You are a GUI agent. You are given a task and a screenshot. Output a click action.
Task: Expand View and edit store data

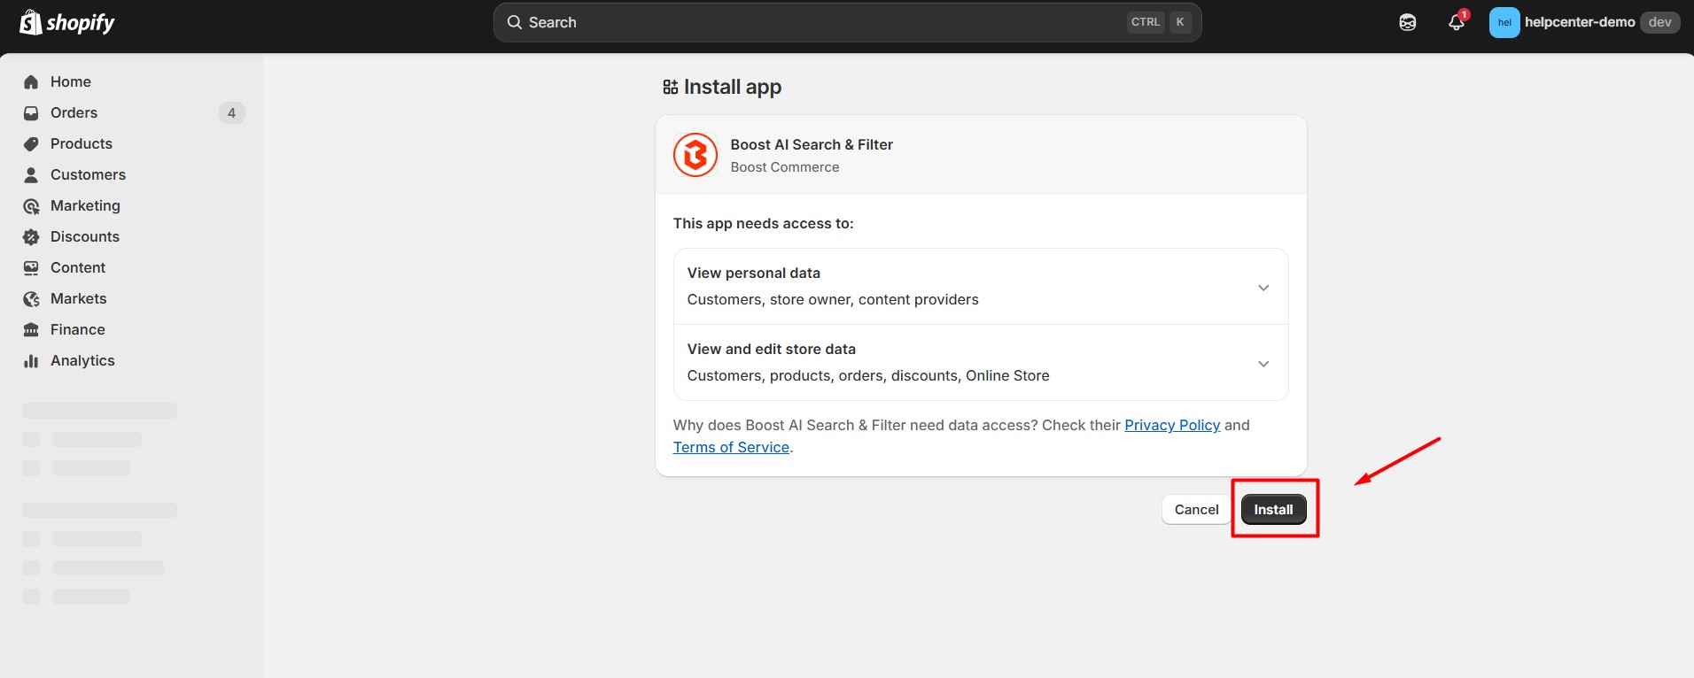pos(1263,364)
